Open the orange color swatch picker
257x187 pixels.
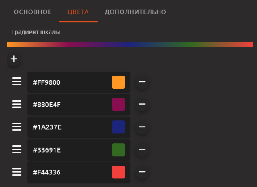pyautogui.click(x=118, y=82)
